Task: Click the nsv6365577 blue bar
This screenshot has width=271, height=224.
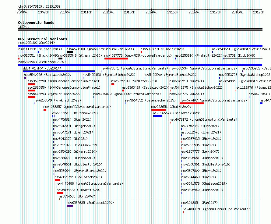Action: click(x=158, y=116)
